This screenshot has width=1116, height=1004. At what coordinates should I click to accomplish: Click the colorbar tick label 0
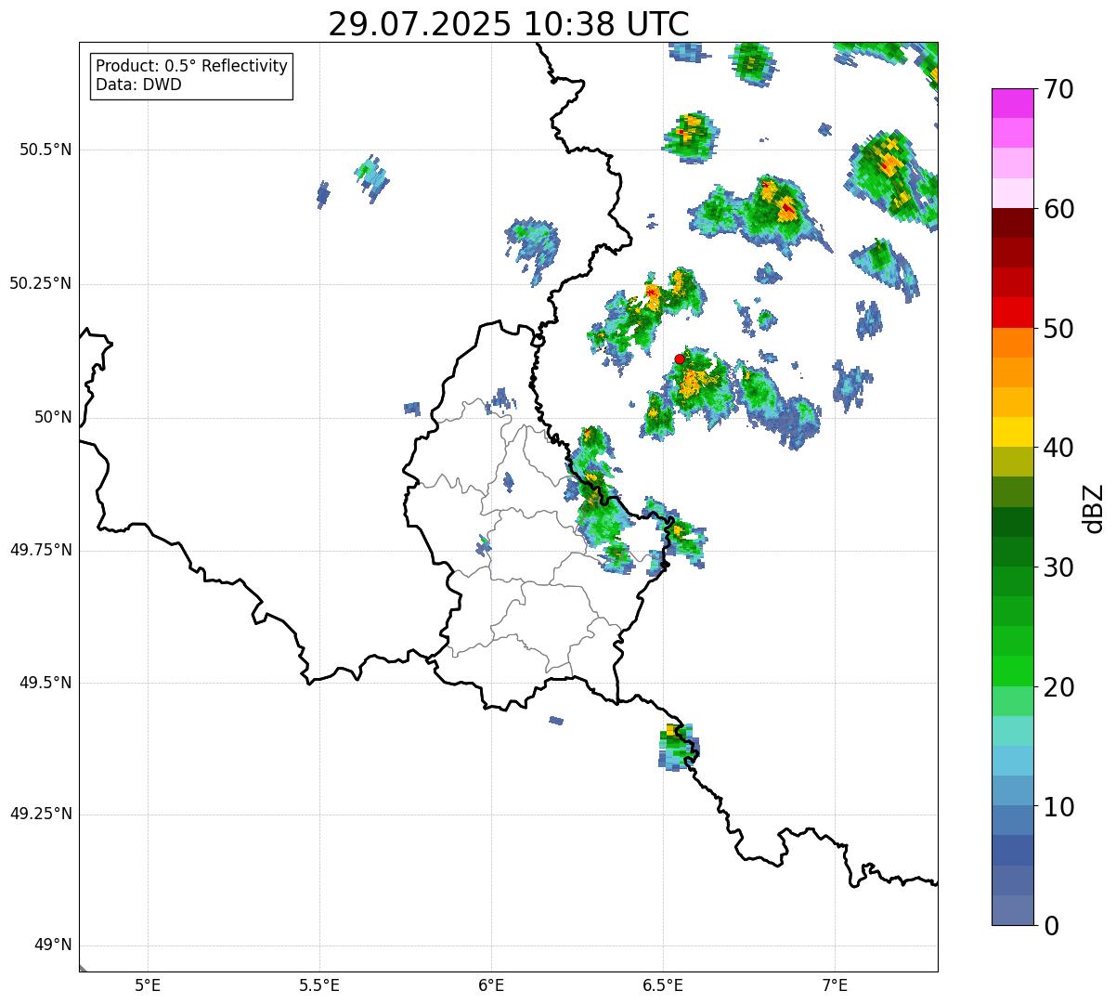click(x=1051, y=926)
